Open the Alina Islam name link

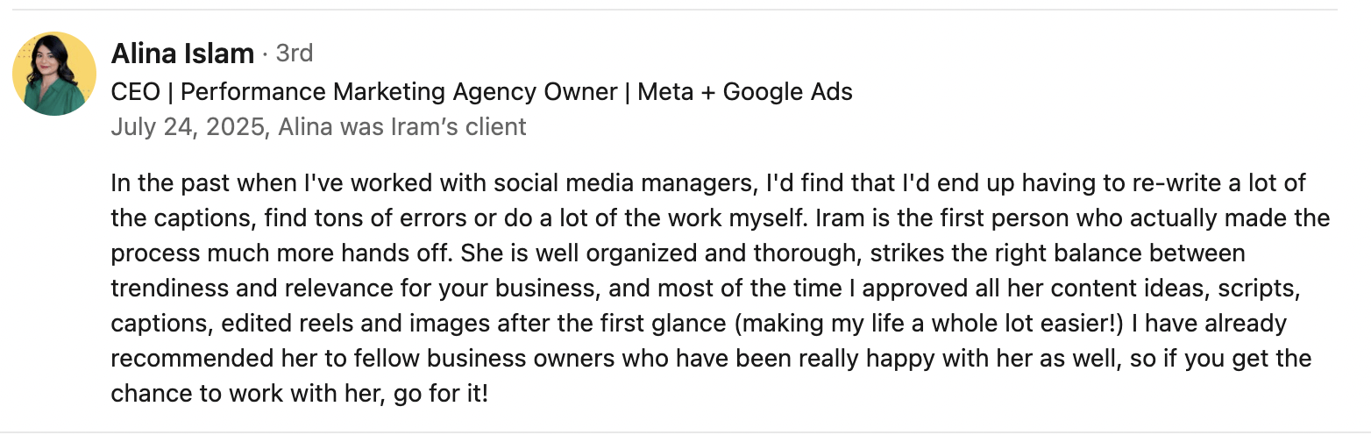182,53
